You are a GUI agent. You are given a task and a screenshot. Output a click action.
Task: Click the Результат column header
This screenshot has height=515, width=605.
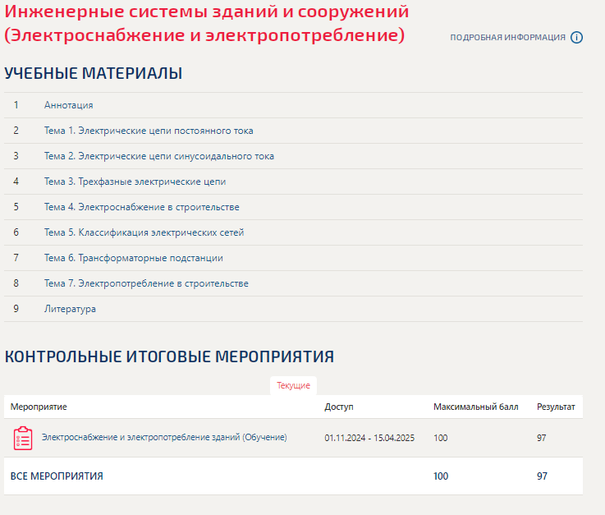tap(556, 407)
